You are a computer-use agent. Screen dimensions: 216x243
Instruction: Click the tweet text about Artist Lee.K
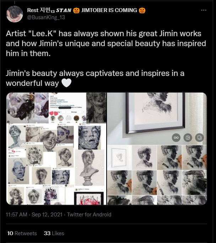(106, 43)
